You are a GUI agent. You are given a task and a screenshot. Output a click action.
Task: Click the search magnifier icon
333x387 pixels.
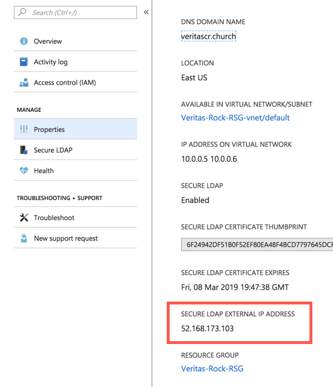pos(22,12)
